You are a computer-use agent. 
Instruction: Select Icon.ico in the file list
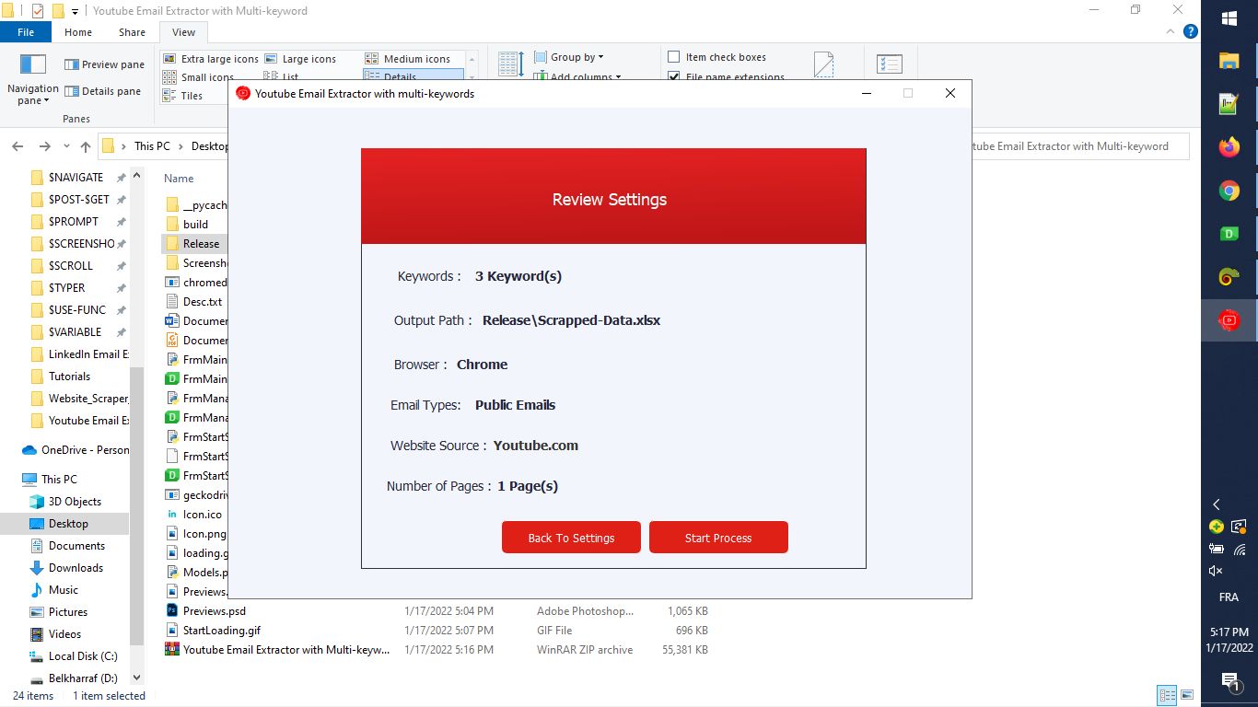point(202,515)
